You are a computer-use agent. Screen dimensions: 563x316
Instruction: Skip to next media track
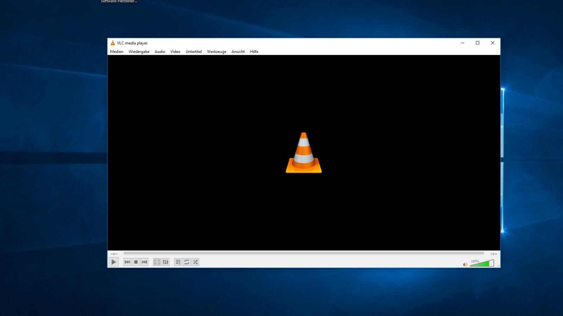tap(144, 262)
